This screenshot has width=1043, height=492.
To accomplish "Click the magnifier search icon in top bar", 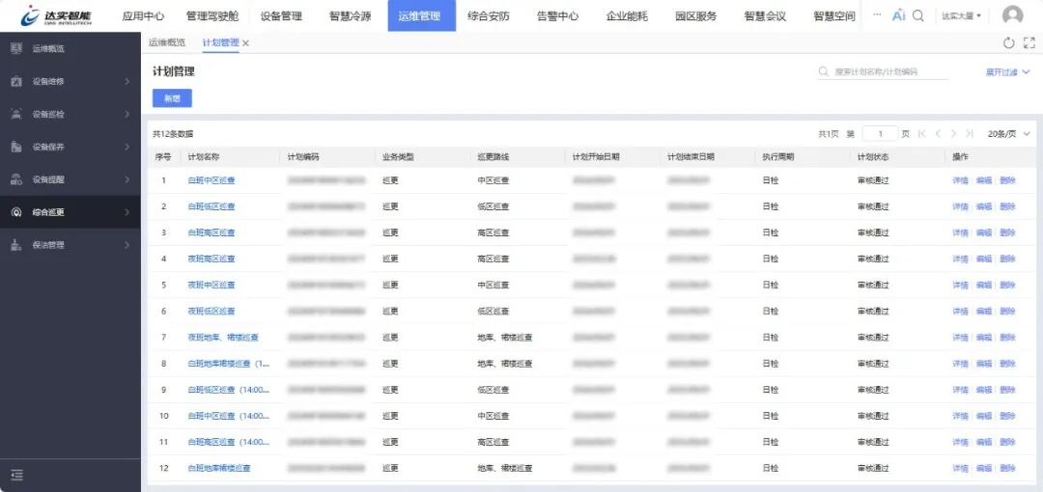I will tap(918, 15).
